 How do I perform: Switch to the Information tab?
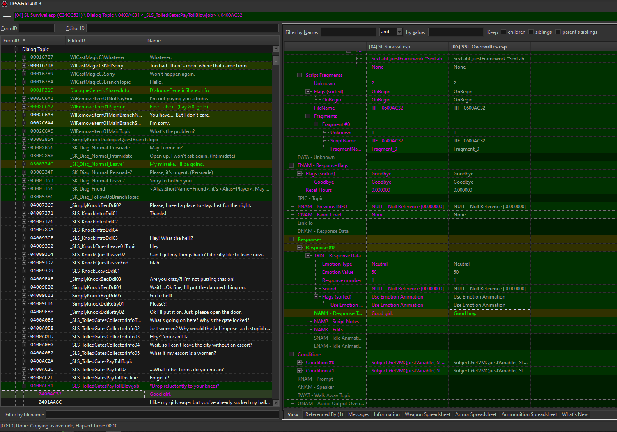pos(387,414)
